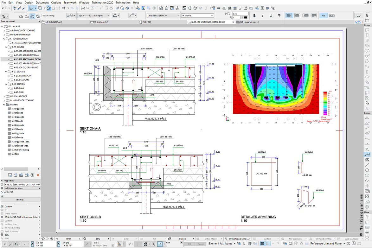The width and height of the screenshot is (372, 248).
Task: Collapse the K-15 GRUND subset
Action: 6,47
